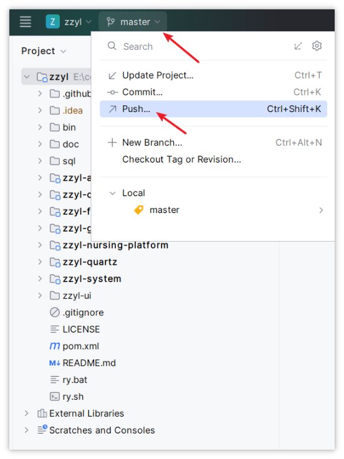Open the Project view dropdown
Viewport: 344px width, 459px height.
pos(44,51)
